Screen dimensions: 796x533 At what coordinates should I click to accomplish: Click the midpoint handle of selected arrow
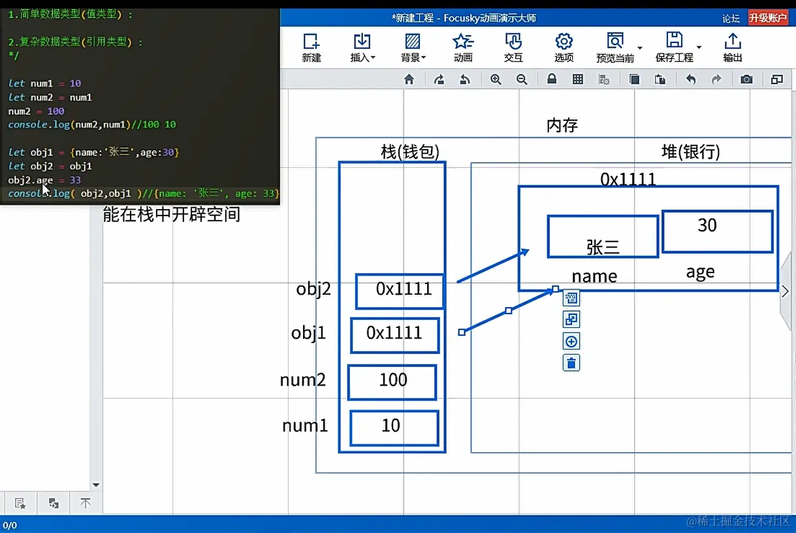[509, 310]
